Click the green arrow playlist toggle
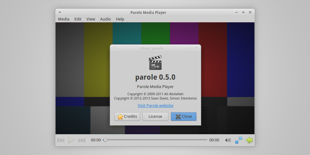310x155 pixels. pos(249,140)
